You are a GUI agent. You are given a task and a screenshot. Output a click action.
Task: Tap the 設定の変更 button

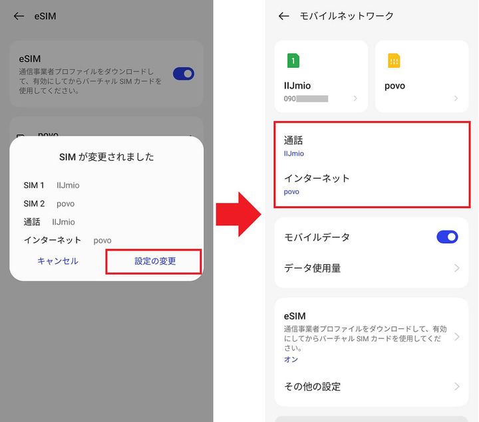154,261
